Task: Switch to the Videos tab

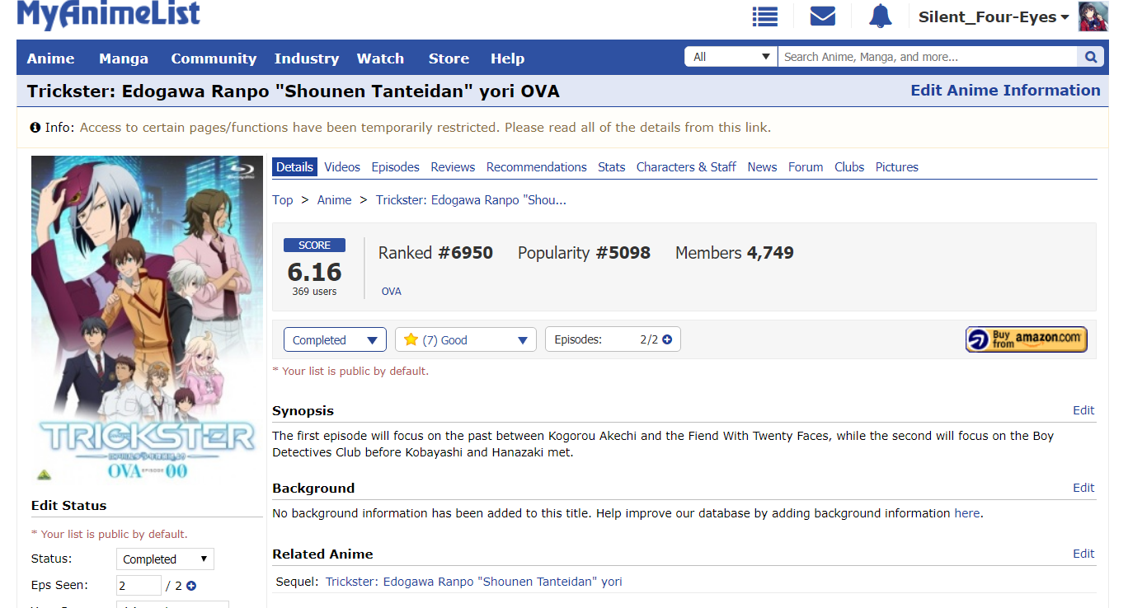Action: [x=342, y=167]
